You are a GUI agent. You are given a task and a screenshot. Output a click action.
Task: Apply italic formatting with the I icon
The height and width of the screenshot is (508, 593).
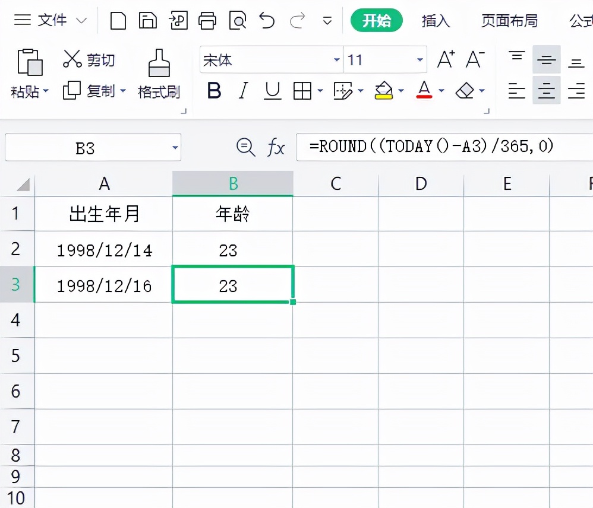[x=243, y=90]
